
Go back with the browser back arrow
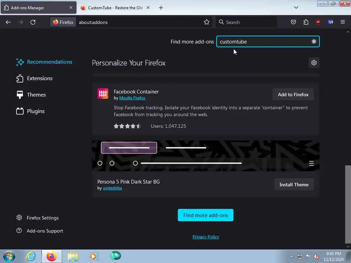tap(8, 22)
